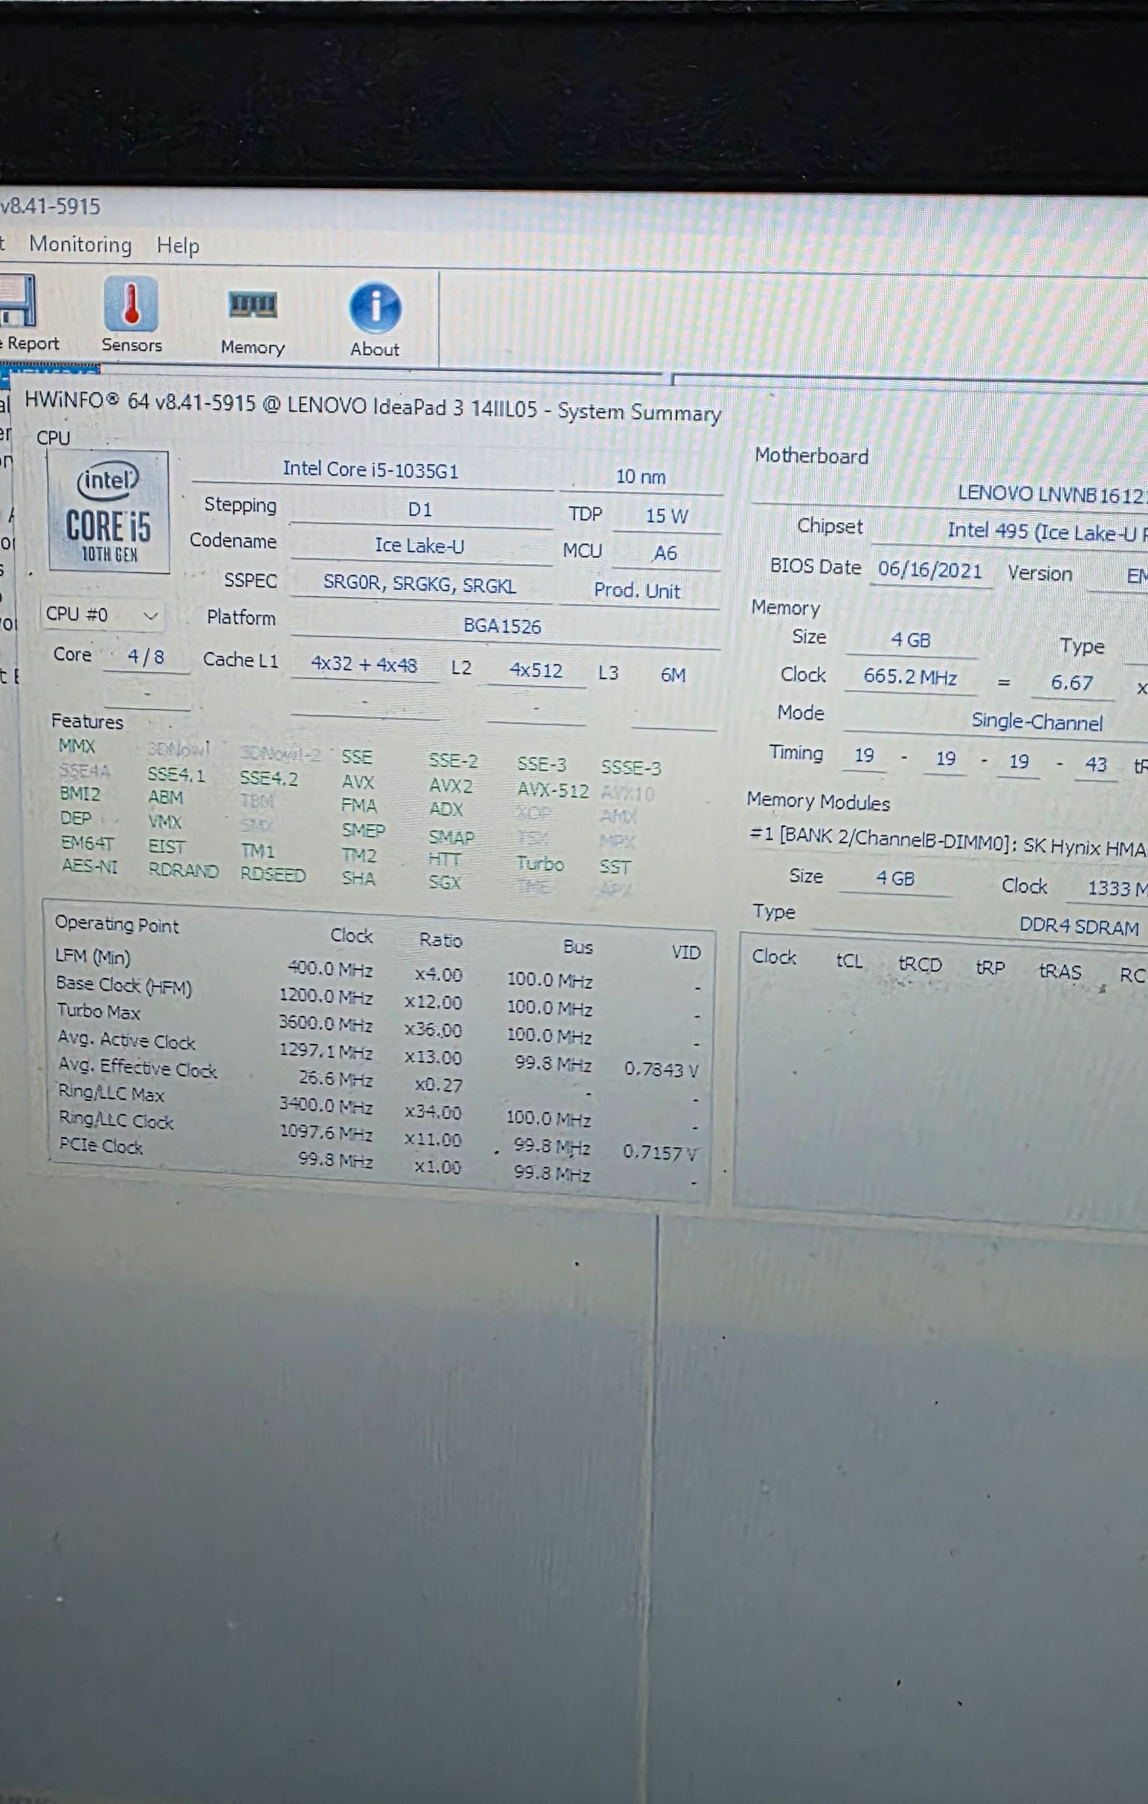Click the 10 nm process value
Screen dimensions: 1148x1804
(640, 476)
